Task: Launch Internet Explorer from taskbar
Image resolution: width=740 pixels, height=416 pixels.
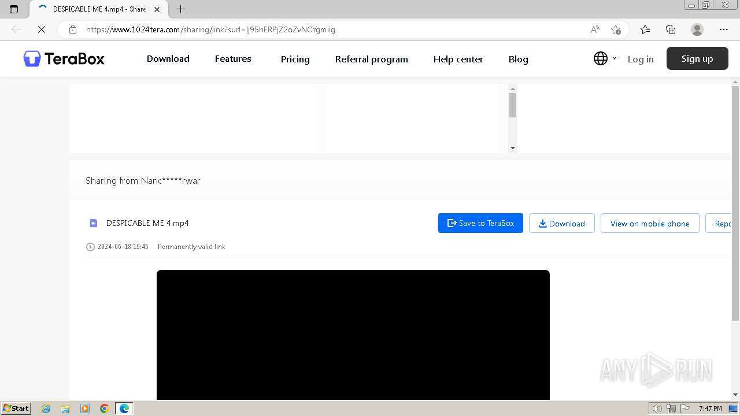Action: 46,408
